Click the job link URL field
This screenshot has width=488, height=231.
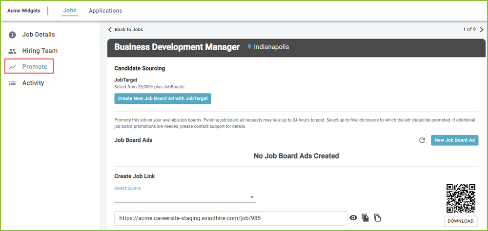coord(231,218)
